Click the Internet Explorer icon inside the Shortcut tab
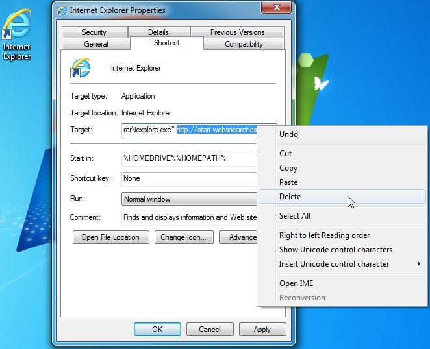Image resolution: width=430 pixels, height=349 pixels. point(80,67)
